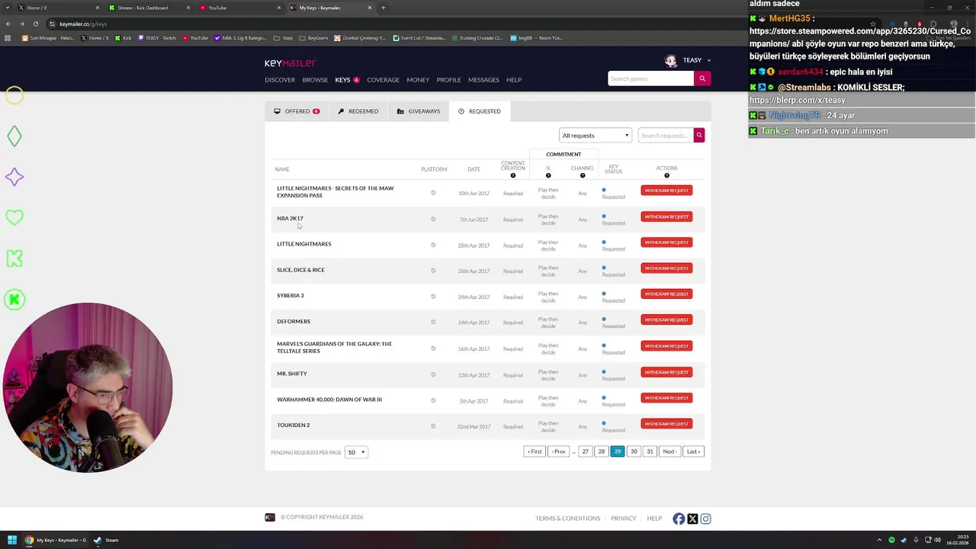Open pending requests per page dropdown

pos(356,452)
